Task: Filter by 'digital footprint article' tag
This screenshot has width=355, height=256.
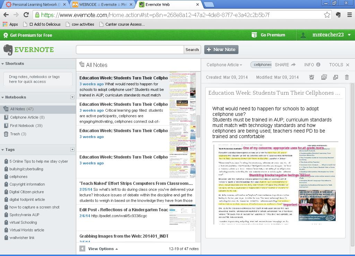Action: point(27,199)
